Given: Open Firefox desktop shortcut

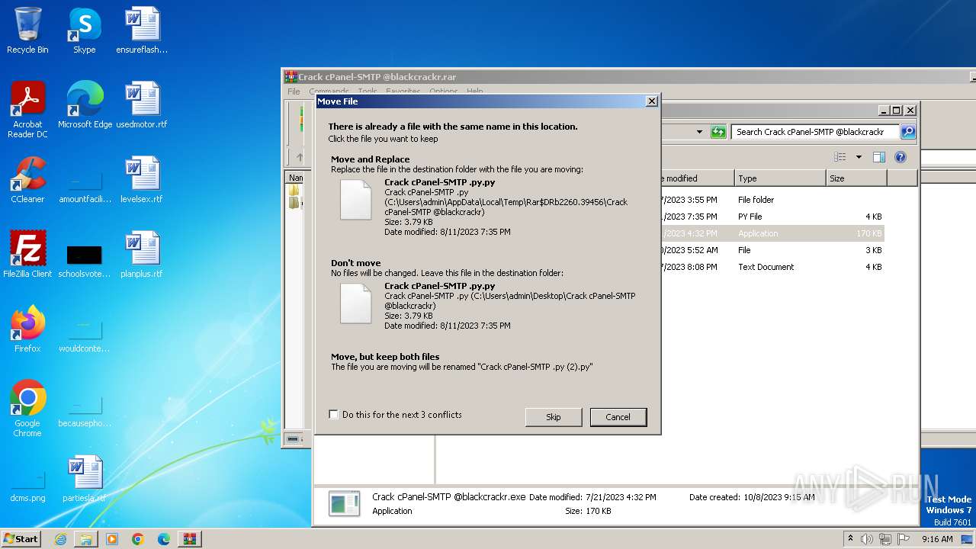Looking at the screenshot, I should [x=27, y=329].
